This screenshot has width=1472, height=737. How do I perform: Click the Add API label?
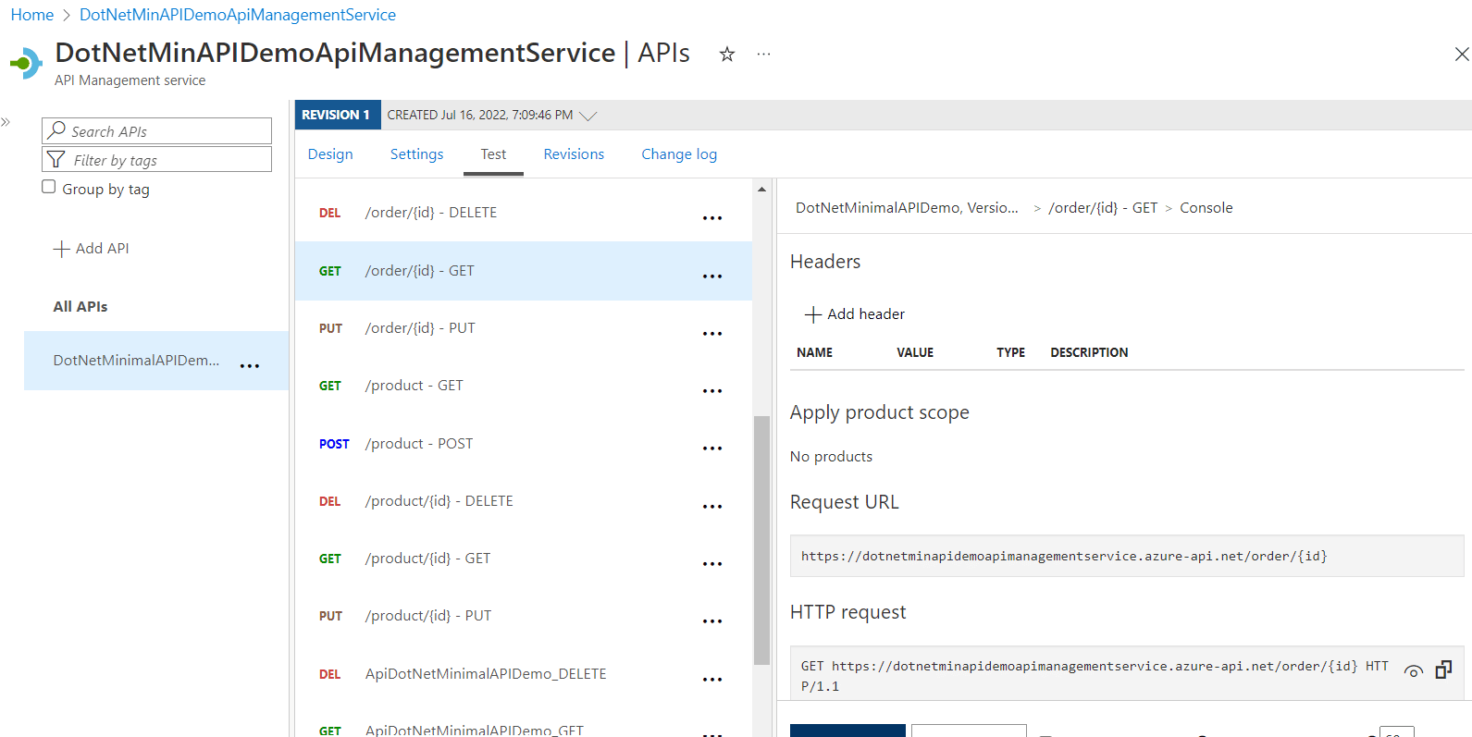coord(102,249)
